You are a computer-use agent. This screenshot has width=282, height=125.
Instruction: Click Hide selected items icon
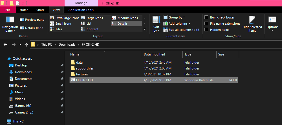[x=252, y=20]
